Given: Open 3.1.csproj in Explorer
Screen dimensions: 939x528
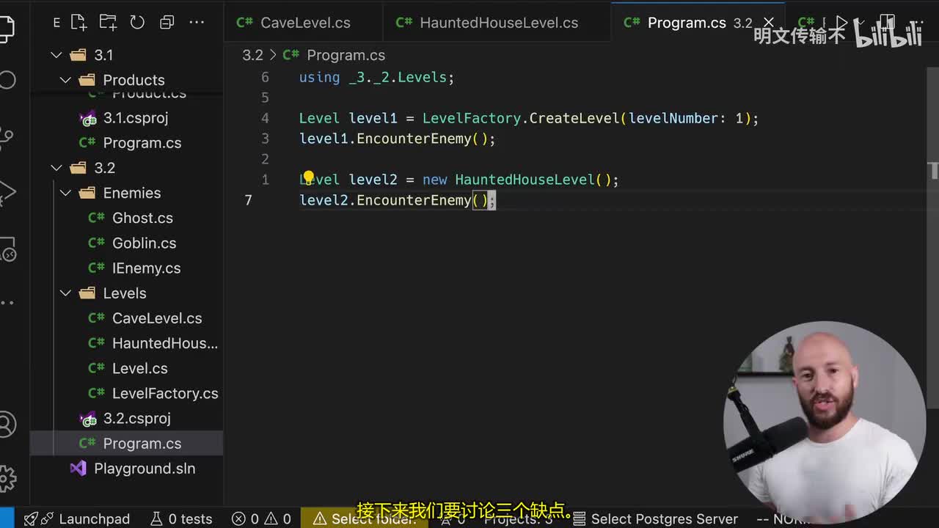Looking at the screenshot, I should coord(126,118).
